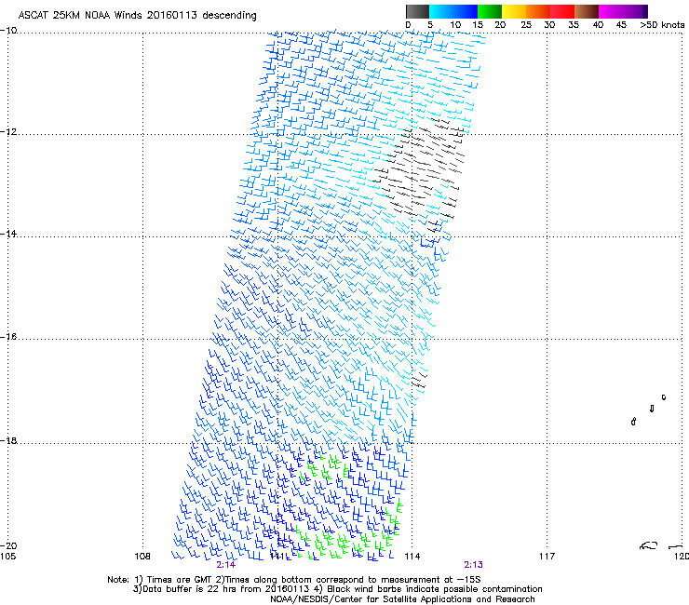
Task: Click the latitude label '-14'
Action: [9, 234]
